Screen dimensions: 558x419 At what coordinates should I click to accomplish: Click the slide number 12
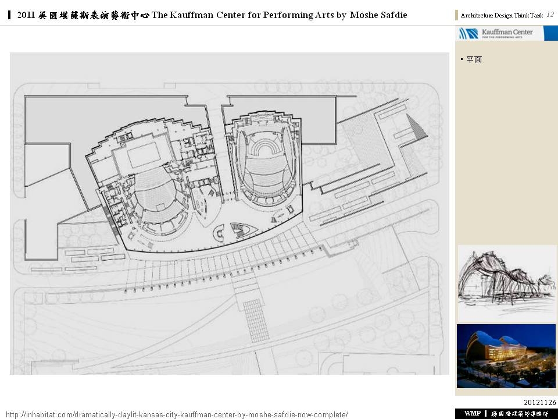pos(550,15)
